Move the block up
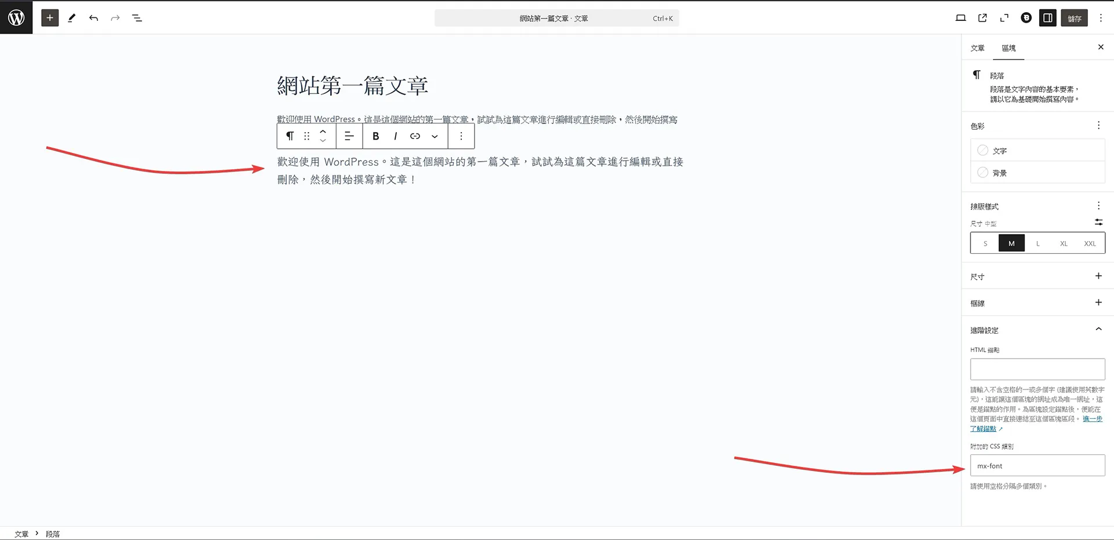This screenshot has width=1114, height=540. click(323, 132)
